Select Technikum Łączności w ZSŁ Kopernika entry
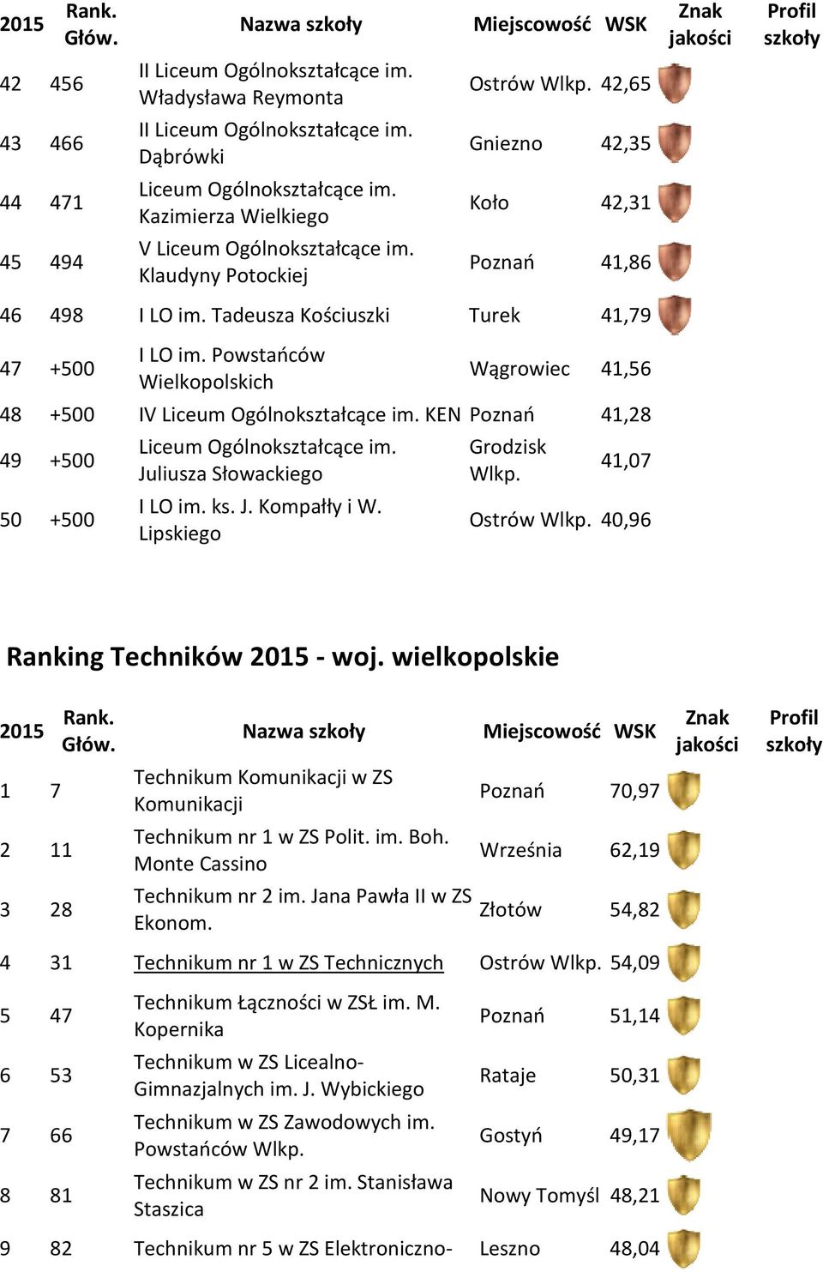The image size is (823, 1272). click(x=286, y=1016)
